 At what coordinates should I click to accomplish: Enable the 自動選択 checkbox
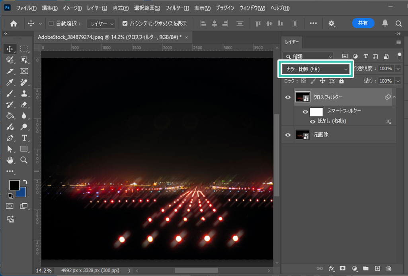[51, 24]
